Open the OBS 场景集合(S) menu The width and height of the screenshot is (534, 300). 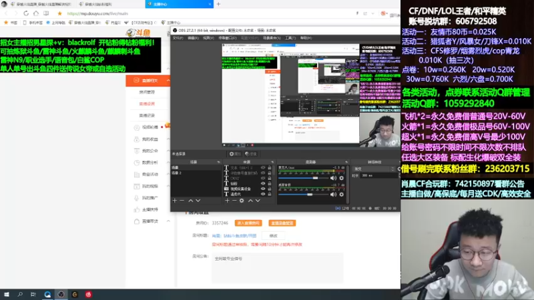coord(272,38)
